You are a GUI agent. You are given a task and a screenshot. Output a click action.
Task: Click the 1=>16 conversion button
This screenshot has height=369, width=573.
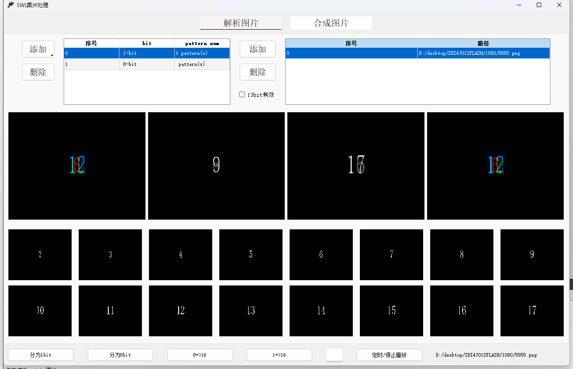(x=279, y=355)
